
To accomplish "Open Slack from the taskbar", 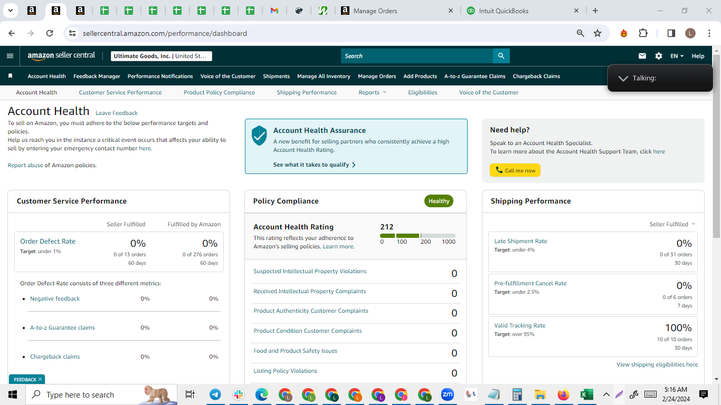I will coord(239,394).
